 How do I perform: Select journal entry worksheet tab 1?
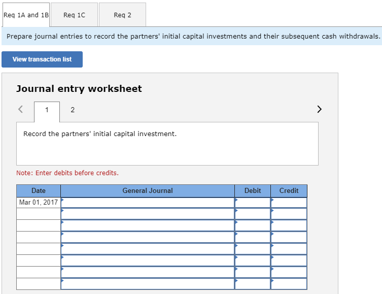(x=47, y=110)
